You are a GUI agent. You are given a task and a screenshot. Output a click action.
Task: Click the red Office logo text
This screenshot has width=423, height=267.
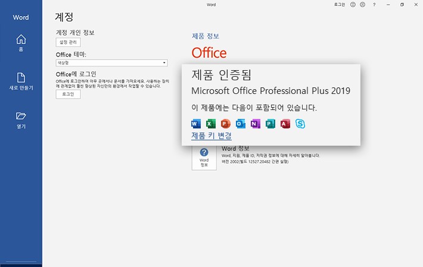pyautogui.click(x=209, y=53)
